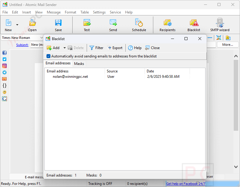Minimize the Blacklist dialog window
240x187 pixels.
[x=172, y=39]
